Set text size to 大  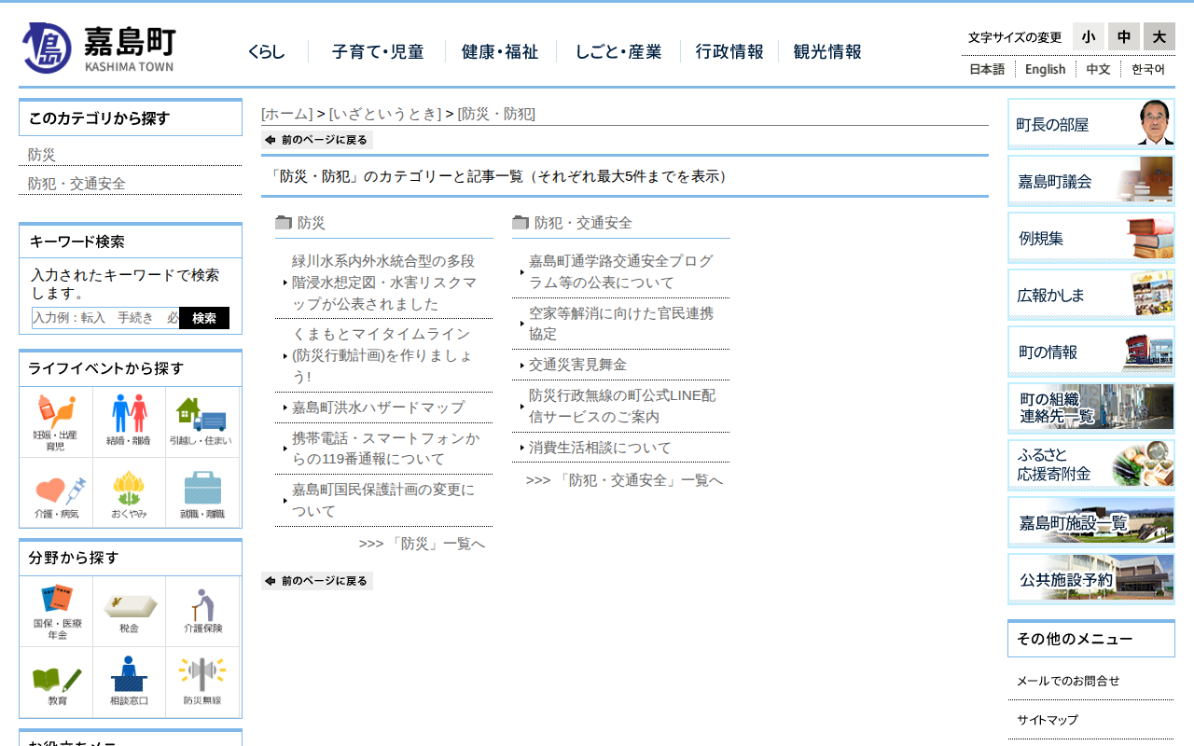click(x=1159, y=36)
